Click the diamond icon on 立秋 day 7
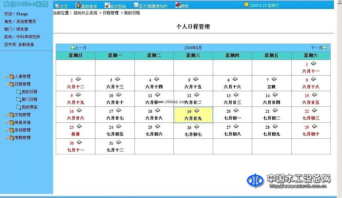Image resolution: width=342 pixels, height=198 pixels. coord(274,78)
